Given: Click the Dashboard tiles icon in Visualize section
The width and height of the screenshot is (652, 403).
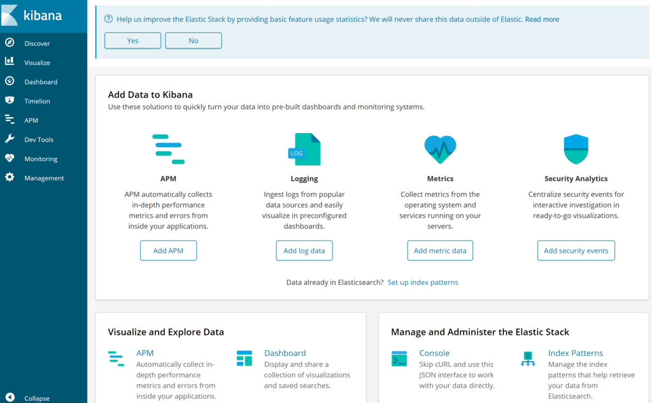Looking at the screenshot, I should [x=244, y=358].
